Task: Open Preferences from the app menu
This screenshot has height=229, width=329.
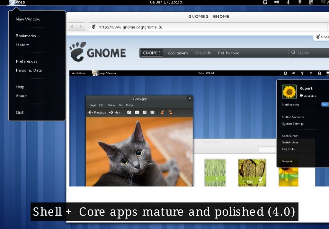Action: pos(26,61)
